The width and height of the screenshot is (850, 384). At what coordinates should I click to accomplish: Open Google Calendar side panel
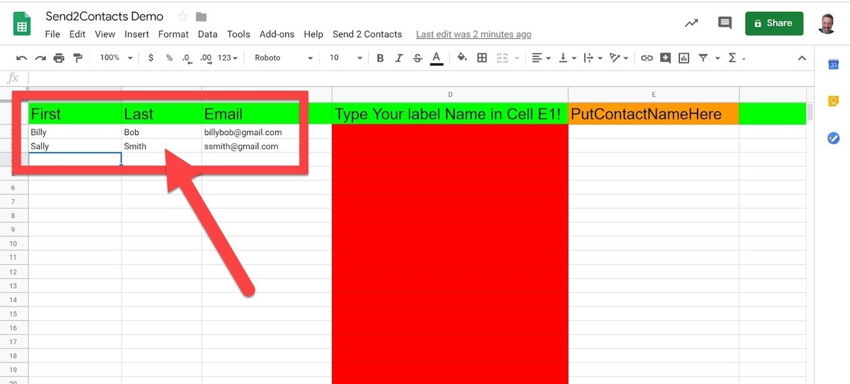[x=833, y=64]
